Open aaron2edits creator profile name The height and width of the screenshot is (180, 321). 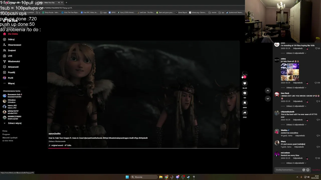pos(54,134)
